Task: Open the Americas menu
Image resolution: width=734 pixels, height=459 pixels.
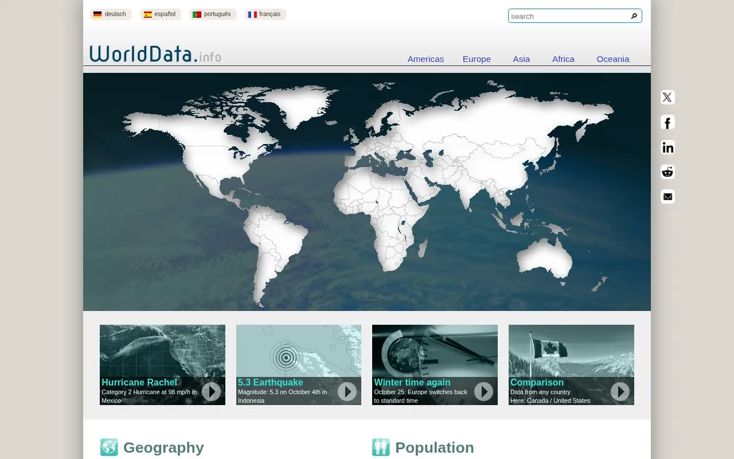Action: (x=425, y=59)
